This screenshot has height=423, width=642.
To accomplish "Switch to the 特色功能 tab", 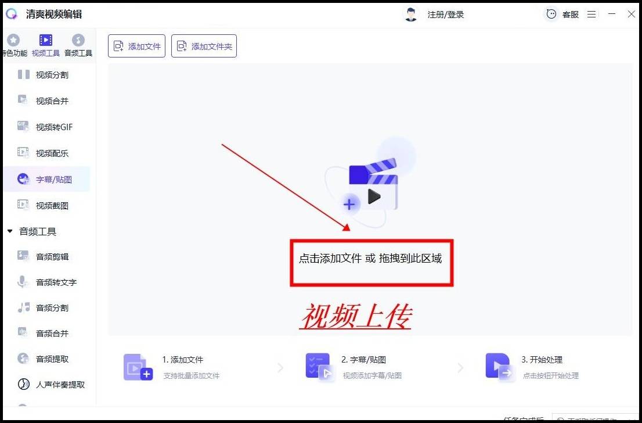I will [13, 46].
